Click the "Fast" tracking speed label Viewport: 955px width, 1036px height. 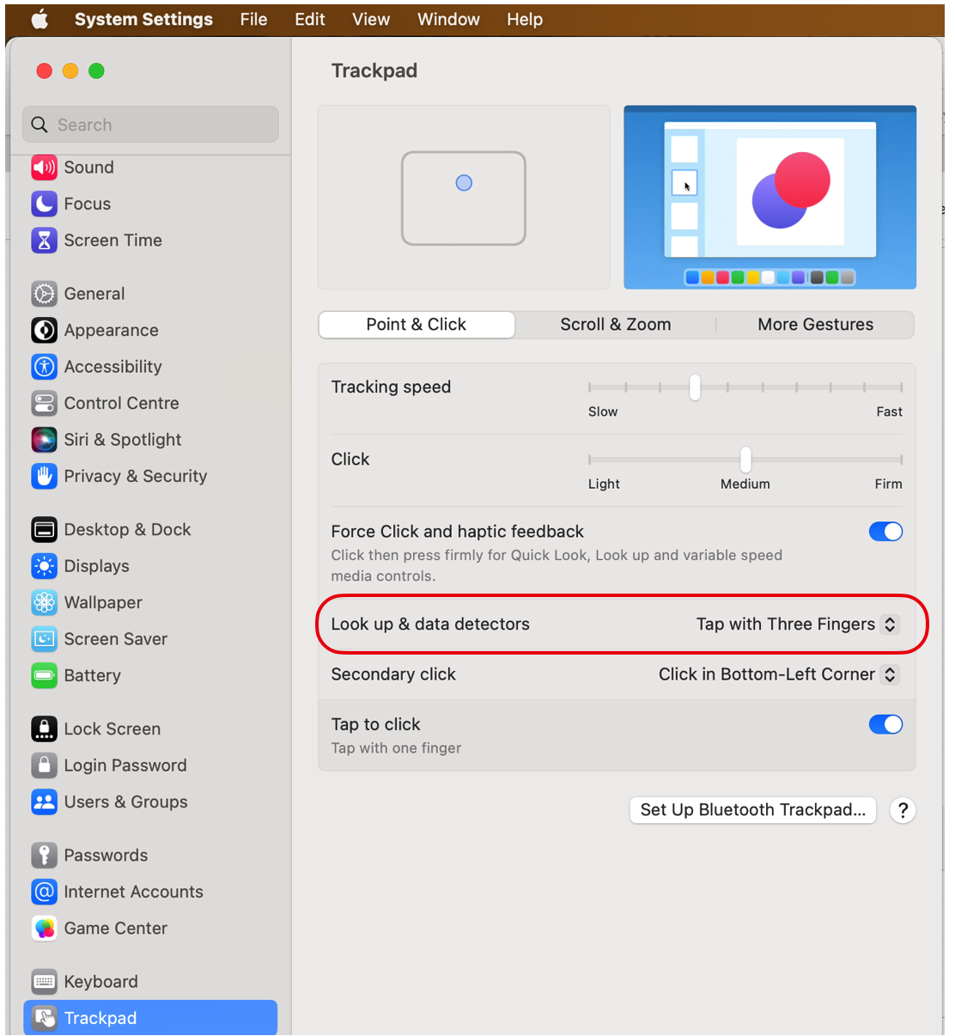click(889, 411)
